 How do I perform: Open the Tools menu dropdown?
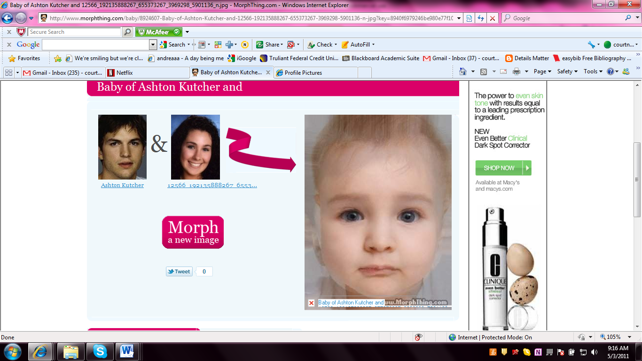(593, 71)
